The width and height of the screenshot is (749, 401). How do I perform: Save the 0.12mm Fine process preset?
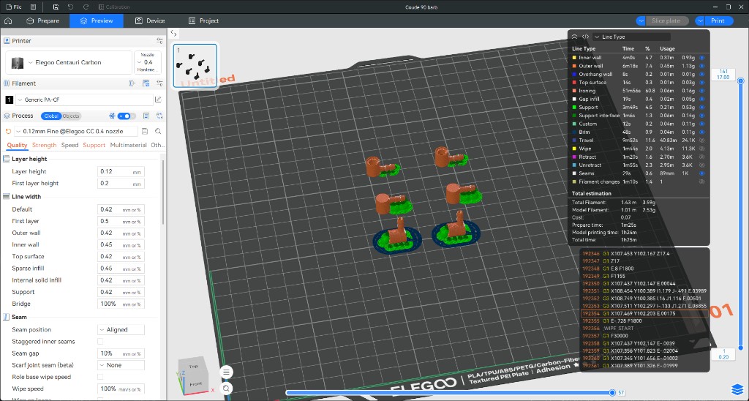145,132
